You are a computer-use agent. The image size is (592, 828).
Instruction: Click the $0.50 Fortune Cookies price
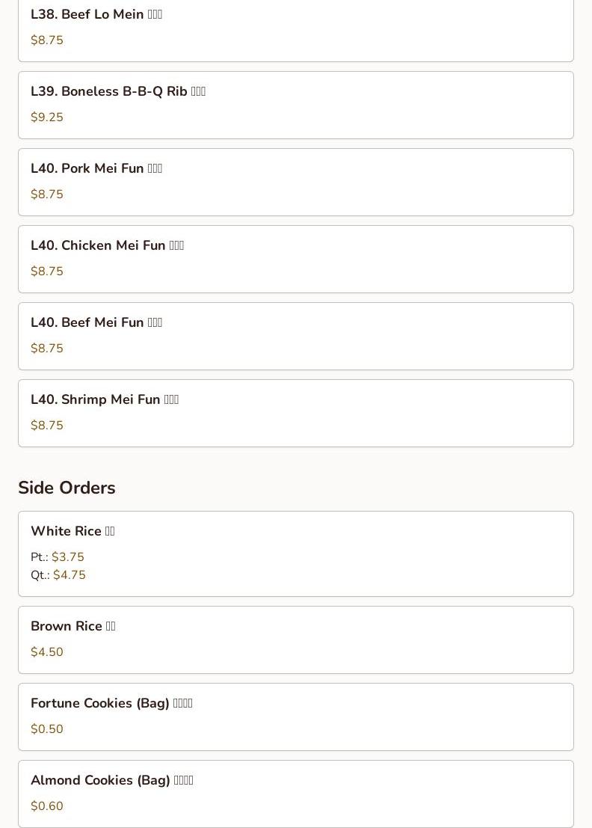coord(47,729)
